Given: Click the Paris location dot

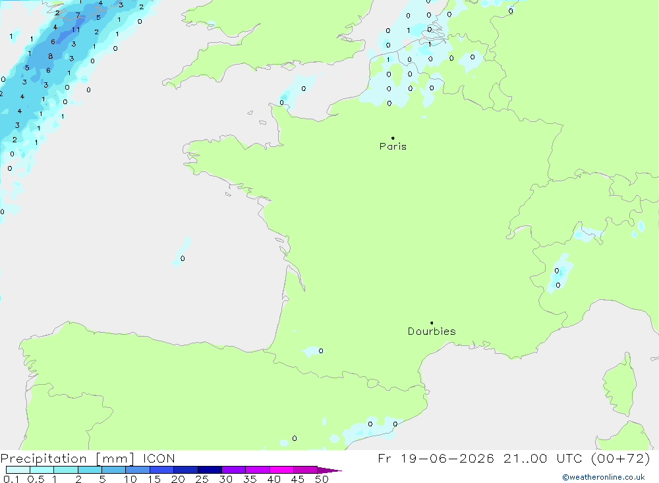Looking at the screenshot, I should [393, 138].
